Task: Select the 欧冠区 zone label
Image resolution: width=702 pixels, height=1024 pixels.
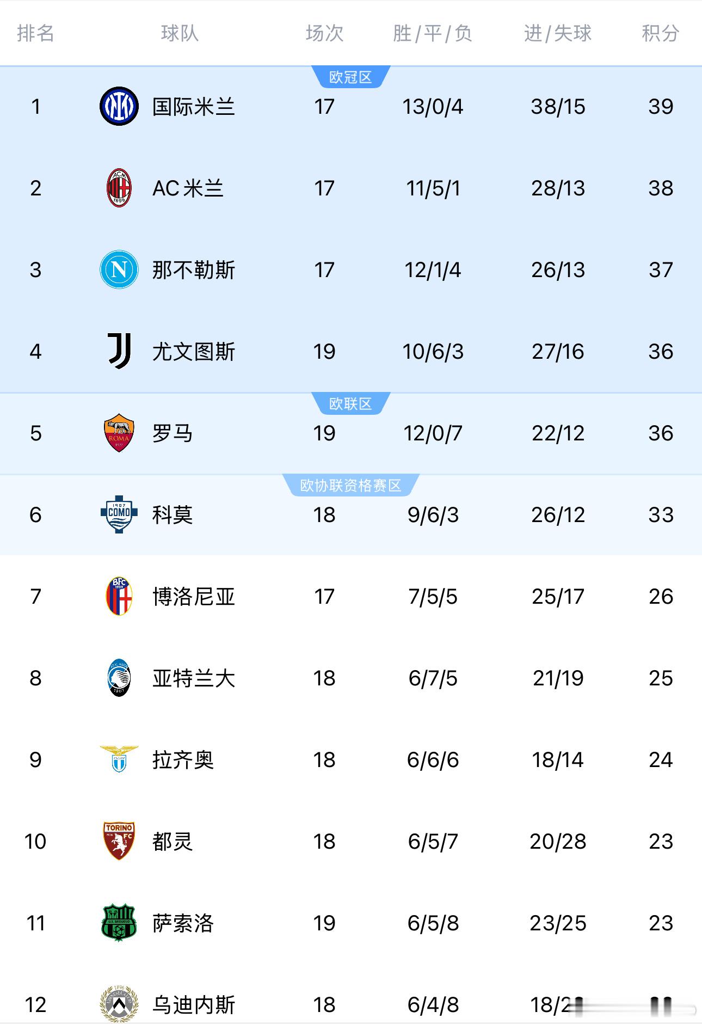Action: pyautogui.click(x=350, y=77)
